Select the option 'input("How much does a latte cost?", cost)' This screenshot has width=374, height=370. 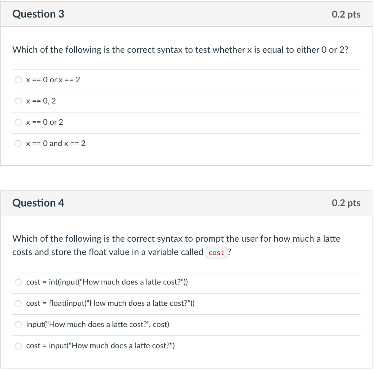point(18,325)
